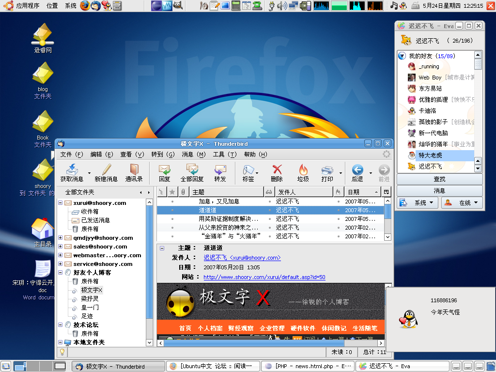Screen dimensions: 496x372
Task: Expand the service@shoory.com account
Action: [x=60, y=263]
